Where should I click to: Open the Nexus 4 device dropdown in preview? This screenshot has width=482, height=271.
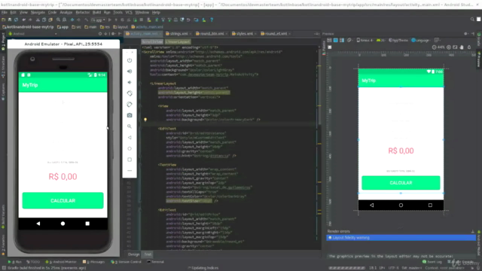pyautogui.click(x=365, y=40)
